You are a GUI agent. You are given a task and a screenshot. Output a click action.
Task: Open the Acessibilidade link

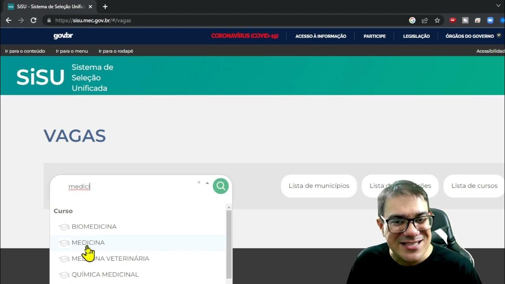pyautogui.click(x=490, y=51)
